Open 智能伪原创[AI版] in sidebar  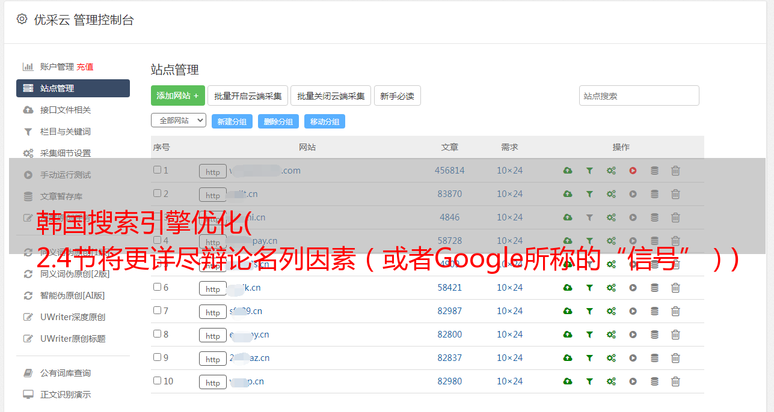73,295
